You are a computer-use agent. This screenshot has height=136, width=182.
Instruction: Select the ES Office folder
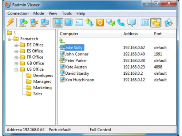31,51
